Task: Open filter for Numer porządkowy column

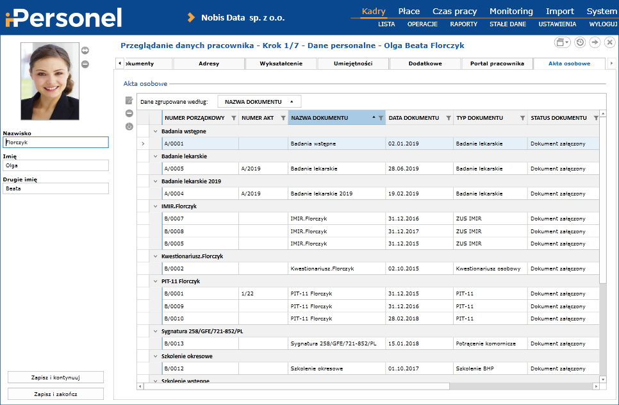Action: click(x=233, y=118)
